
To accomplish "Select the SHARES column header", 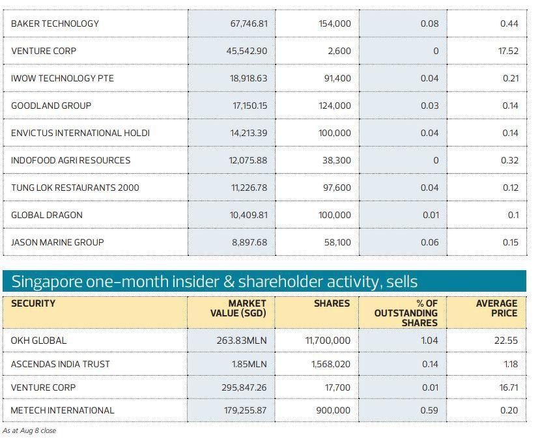I will 332,303.
